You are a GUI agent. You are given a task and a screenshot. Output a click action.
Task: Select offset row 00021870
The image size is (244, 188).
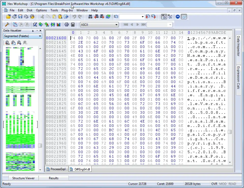56,117
